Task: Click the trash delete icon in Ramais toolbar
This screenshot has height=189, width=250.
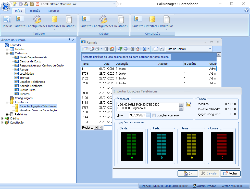Action: point(106,49)
